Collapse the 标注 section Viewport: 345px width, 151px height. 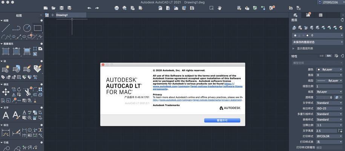point(2,125)
